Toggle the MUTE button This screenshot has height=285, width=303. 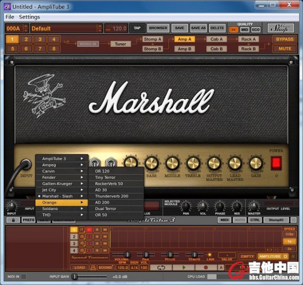pyautogui.click(x=284, y=49)
